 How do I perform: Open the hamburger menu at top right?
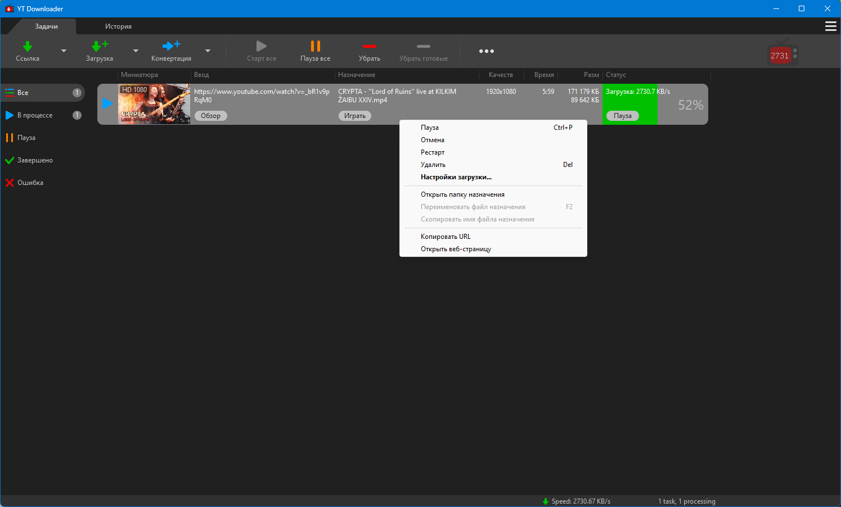click(x=830, y=26)
